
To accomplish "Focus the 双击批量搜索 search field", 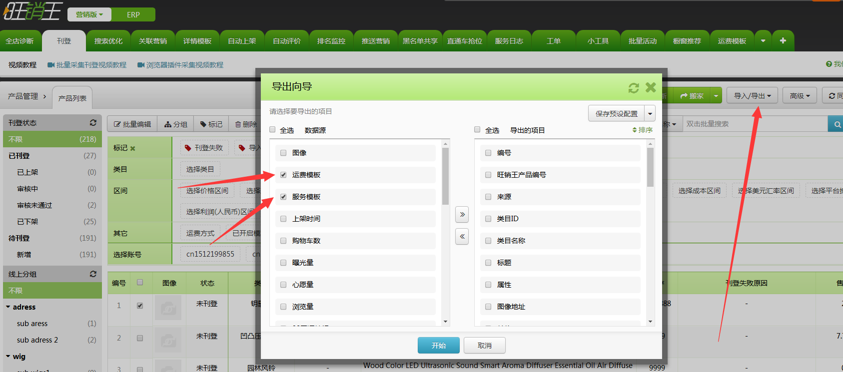I will tap(754, 124).
